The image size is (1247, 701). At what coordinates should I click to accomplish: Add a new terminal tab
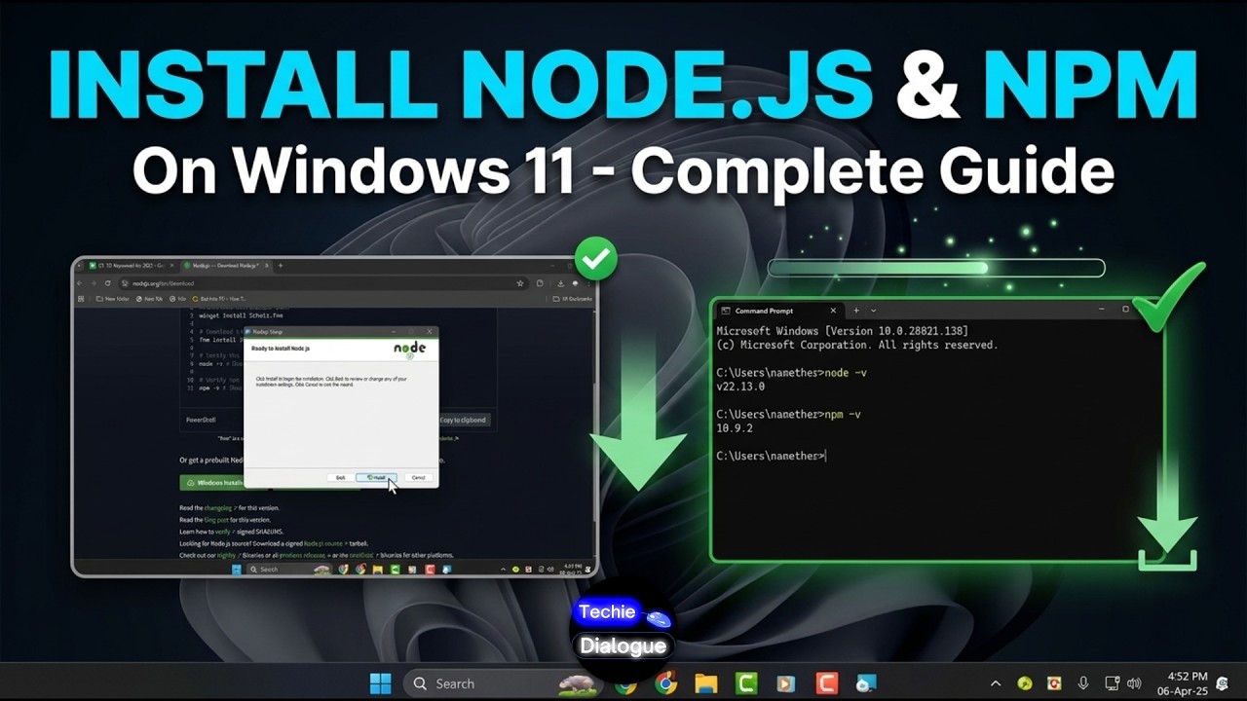click(857, 311)
